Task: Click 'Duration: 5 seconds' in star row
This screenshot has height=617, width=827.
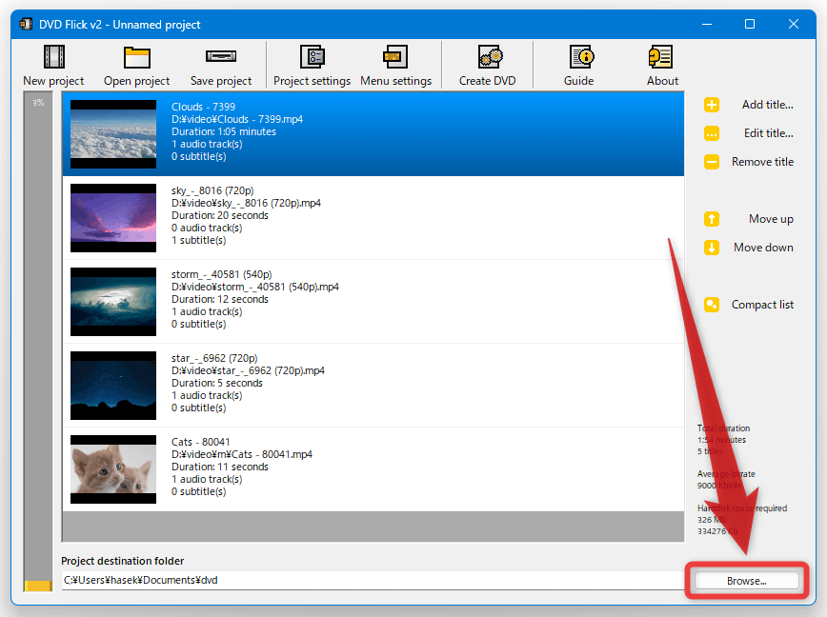Action: (217, 383)
